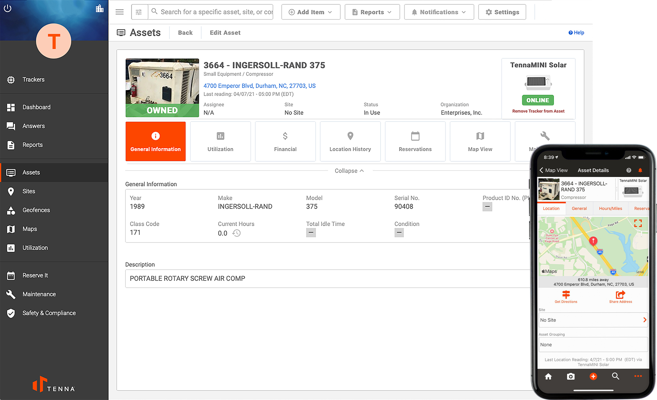This screenshot has height=400, width=657.
Task: Open Answers in the sidebar
Action: pyautogui.click(x=54, y=126)
